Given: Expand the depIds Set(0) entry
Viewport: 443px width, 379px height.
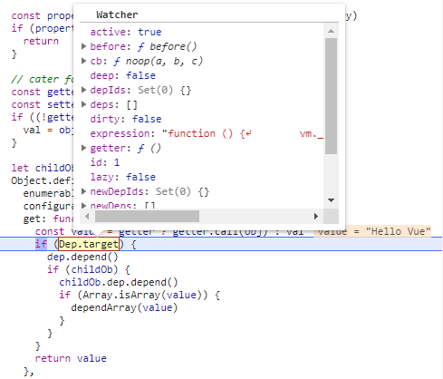Looking at the screenshot, I should 84,90.
